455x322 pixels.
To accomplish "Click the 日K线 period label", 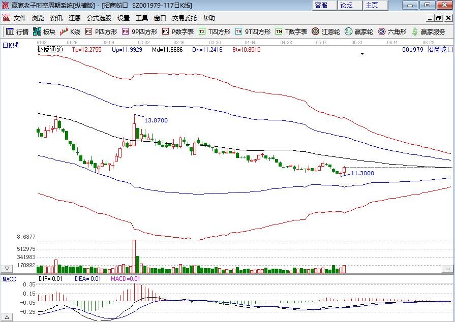I will pyautogui.click(x=11, y=46).
